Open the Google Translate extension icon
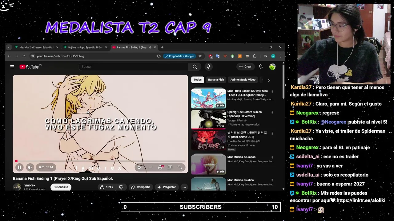Screen dimensions: 394x221 click(218, 56)
